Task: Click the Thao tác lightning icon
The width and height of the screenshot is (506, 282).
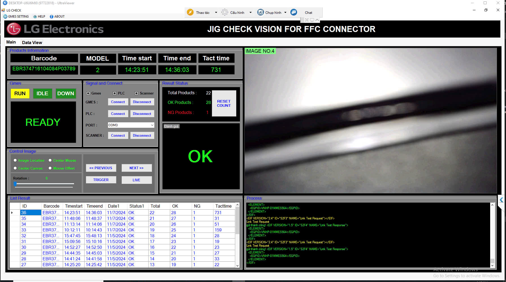Action: pyautogui.click(x=190, y=12)
